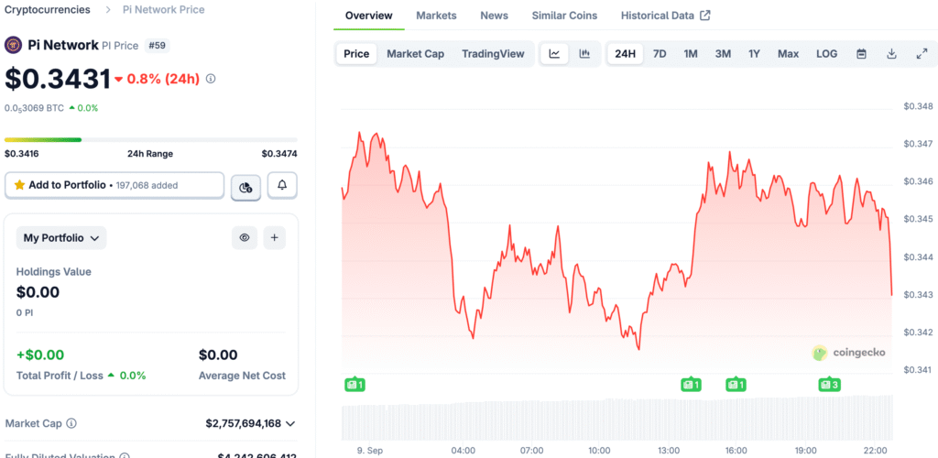Image resolution: width=938 pixels, height=458 pixels.
Task: Toggle LOG scale on the chart
Action: 827,54
